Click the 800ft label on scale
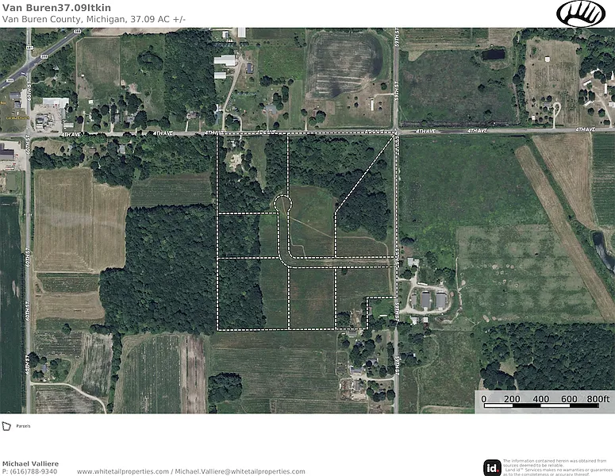 point(598,399)
